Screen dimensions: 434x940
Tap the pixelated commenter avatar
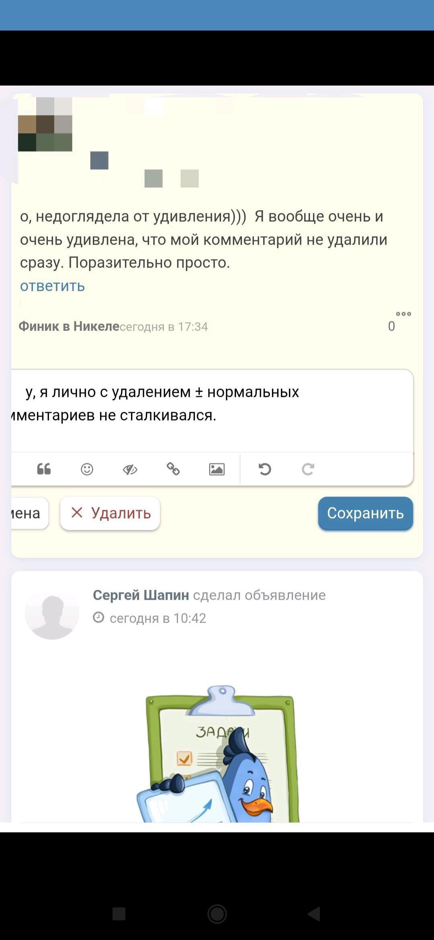45,125
